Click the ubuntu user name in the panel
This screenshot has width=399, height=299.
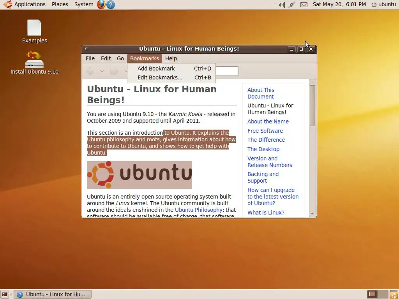(x=387, y=4)
